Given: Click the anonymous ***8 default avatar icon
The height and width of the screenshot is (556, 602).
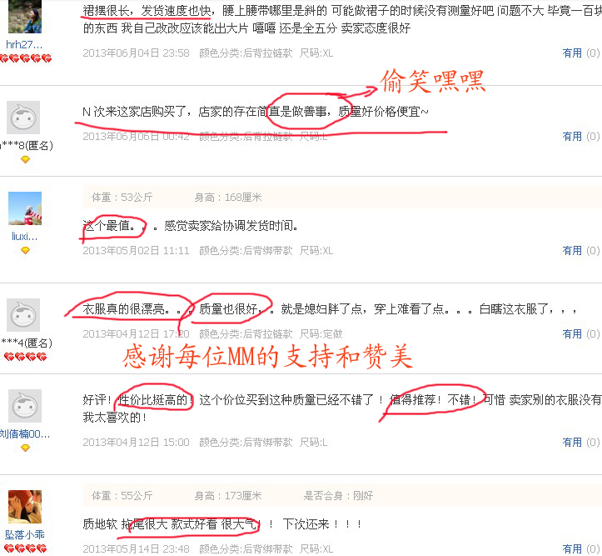Looking at the screenshot, I should 23,118.
